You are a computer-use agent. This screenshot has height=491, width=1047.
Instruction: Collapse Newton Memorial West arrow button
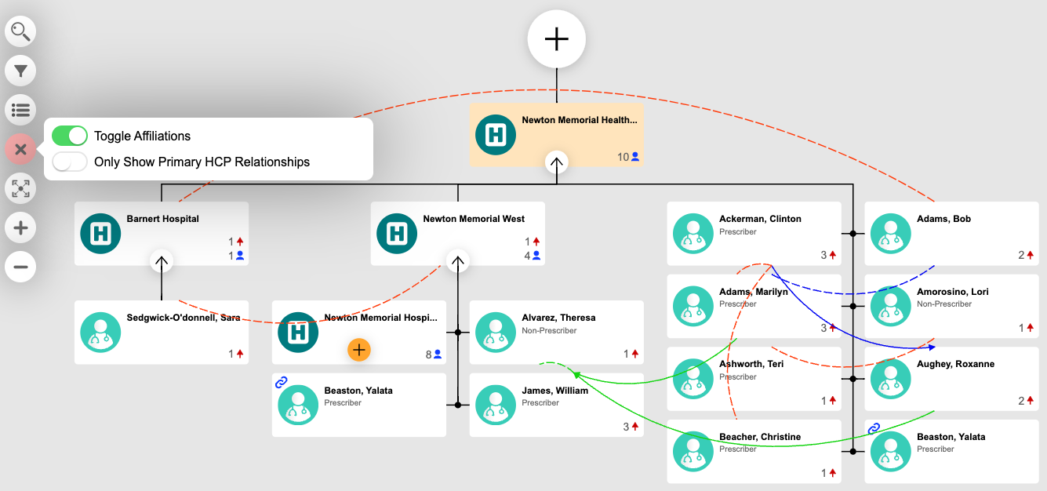tap(458, 260)
